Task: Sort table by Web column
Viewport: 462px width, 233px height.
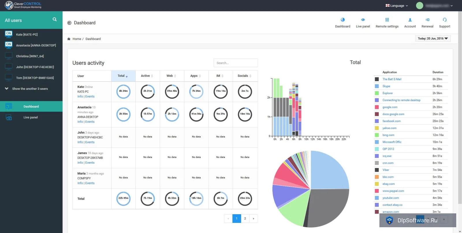Action: coord(172,76)
